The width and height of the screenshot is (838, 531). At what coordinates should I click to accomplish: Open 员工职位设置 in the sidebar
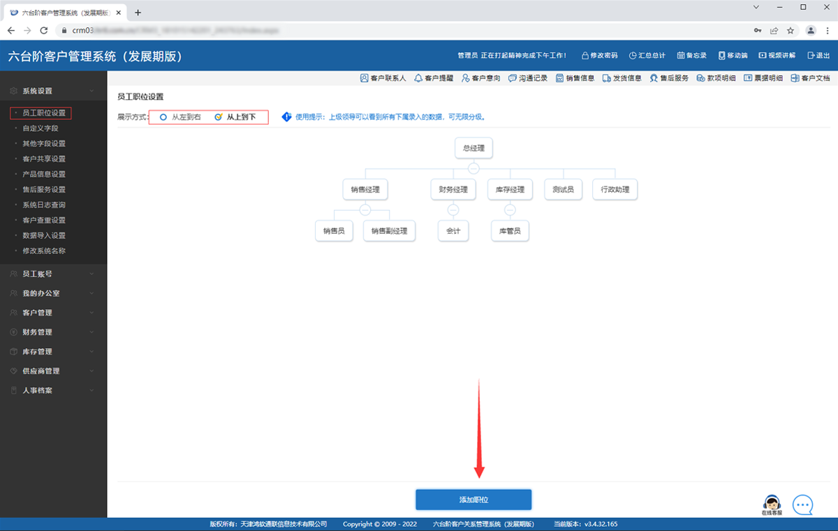coord(44,112)
